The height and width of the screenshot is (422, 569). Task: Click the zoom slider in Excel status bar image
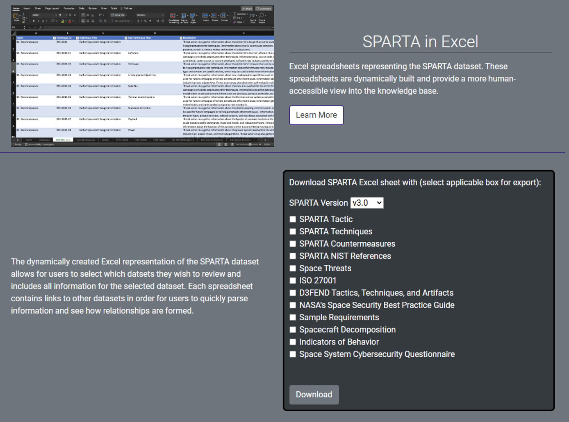[249, 144]
